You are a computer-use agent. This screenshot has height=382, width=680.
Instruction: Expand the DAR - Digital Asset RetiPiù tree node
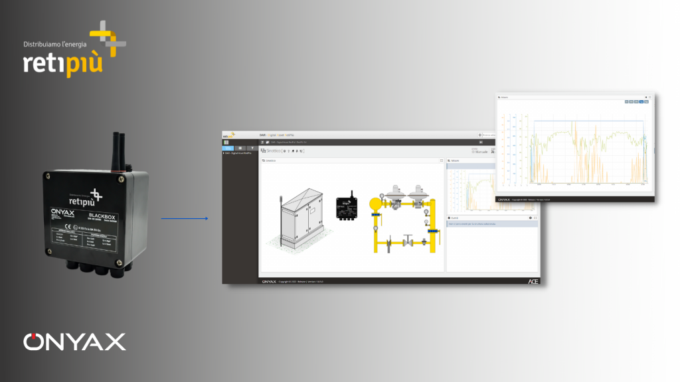[x=224, y=153]
